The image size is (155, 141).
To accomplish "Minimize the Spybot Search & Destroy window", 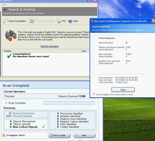I will tap(86, 1).
